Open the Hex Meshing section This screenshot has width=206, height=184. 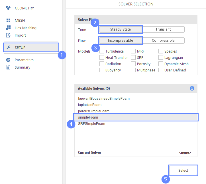[25, 28]
